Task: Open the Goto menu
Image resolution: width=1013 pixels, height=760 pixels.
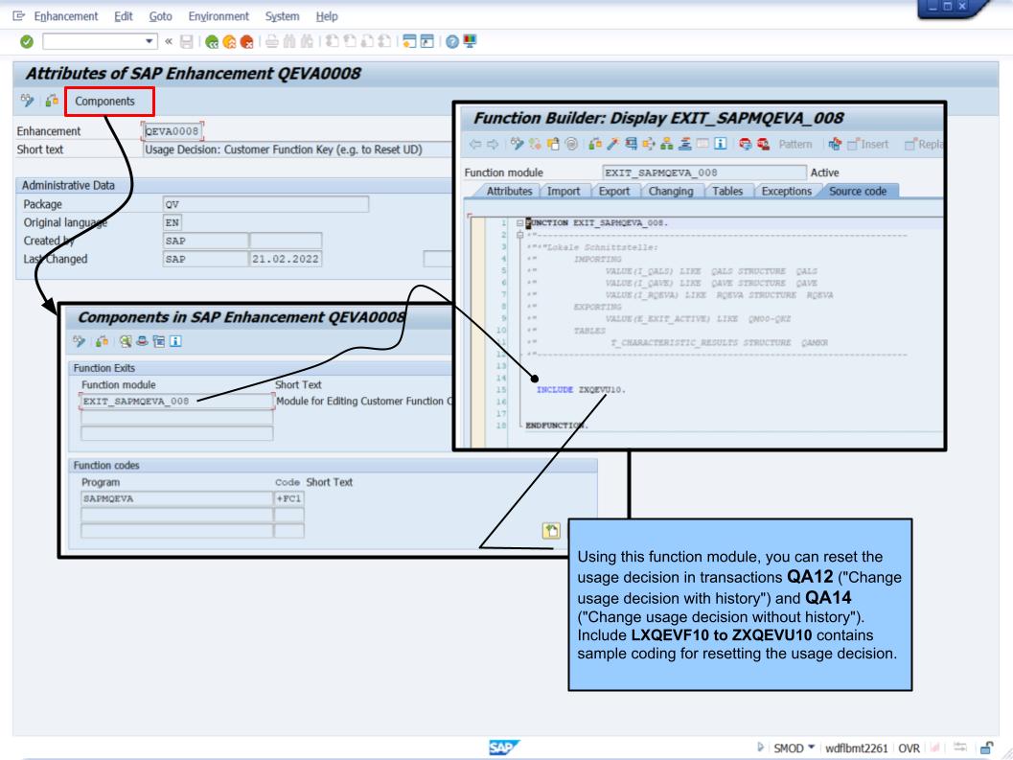Action: click(x=160, y=16)
